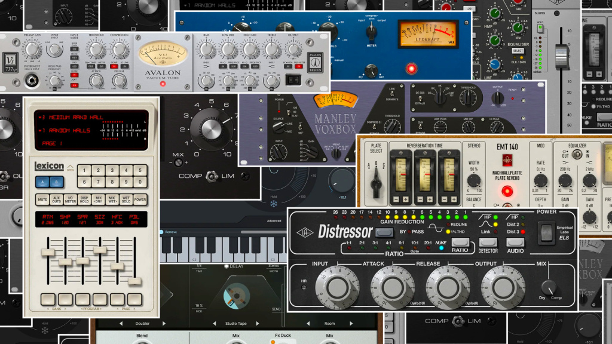Click the Distressor MIX Dry/Comp knob
612x344 pixels.
pyautogui.click(x=549, y=287)
